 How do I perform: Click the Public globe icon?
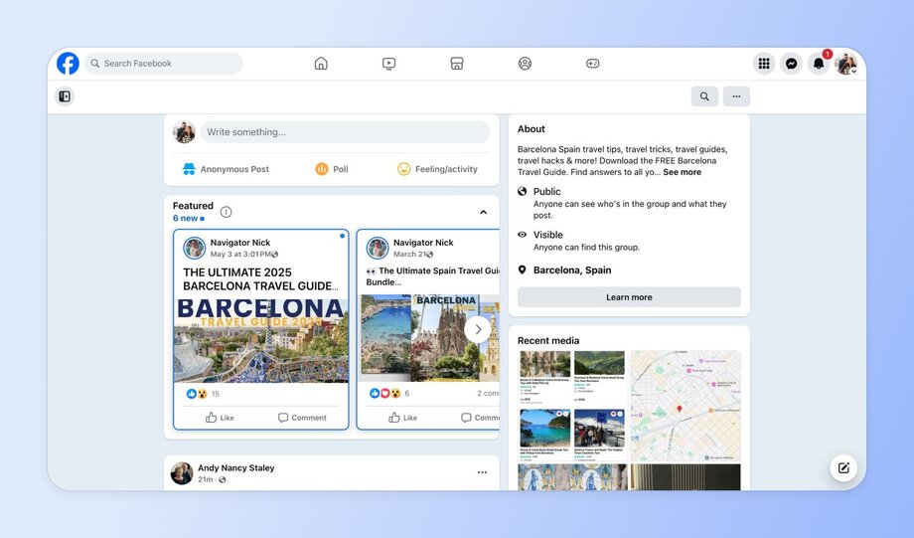523,191
